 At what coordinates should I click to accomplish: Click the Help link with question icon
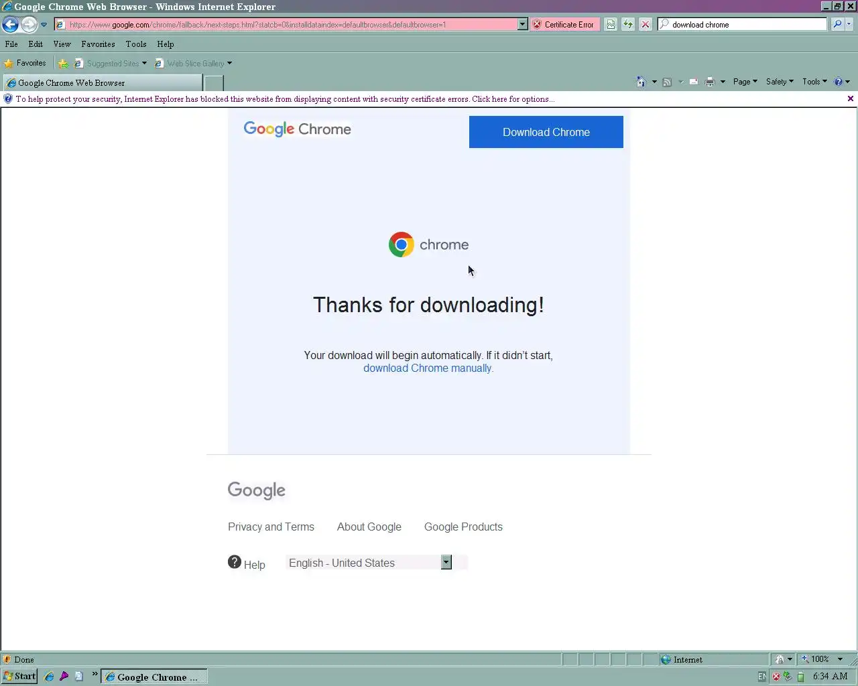(x=247, y=563)
